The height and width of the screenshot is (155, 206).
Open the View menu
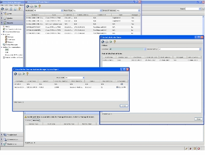tap(11, 5)
